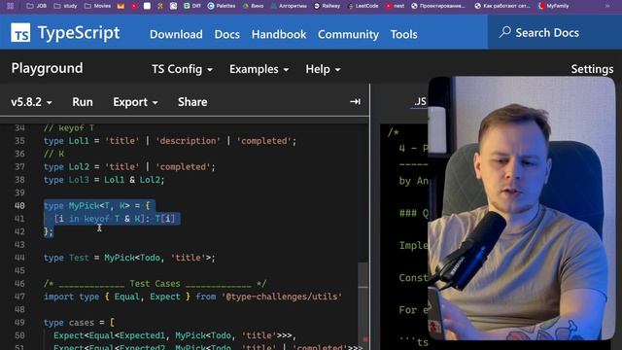Click 'Lol1' on line 35
This screenshot has width=622, height=350.
coord(79,141)
